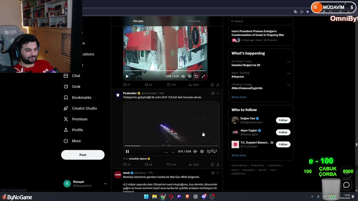Seek on the top video progress bar
The height and width of the screenshot is (201, 358).
(x=165, y=71)
